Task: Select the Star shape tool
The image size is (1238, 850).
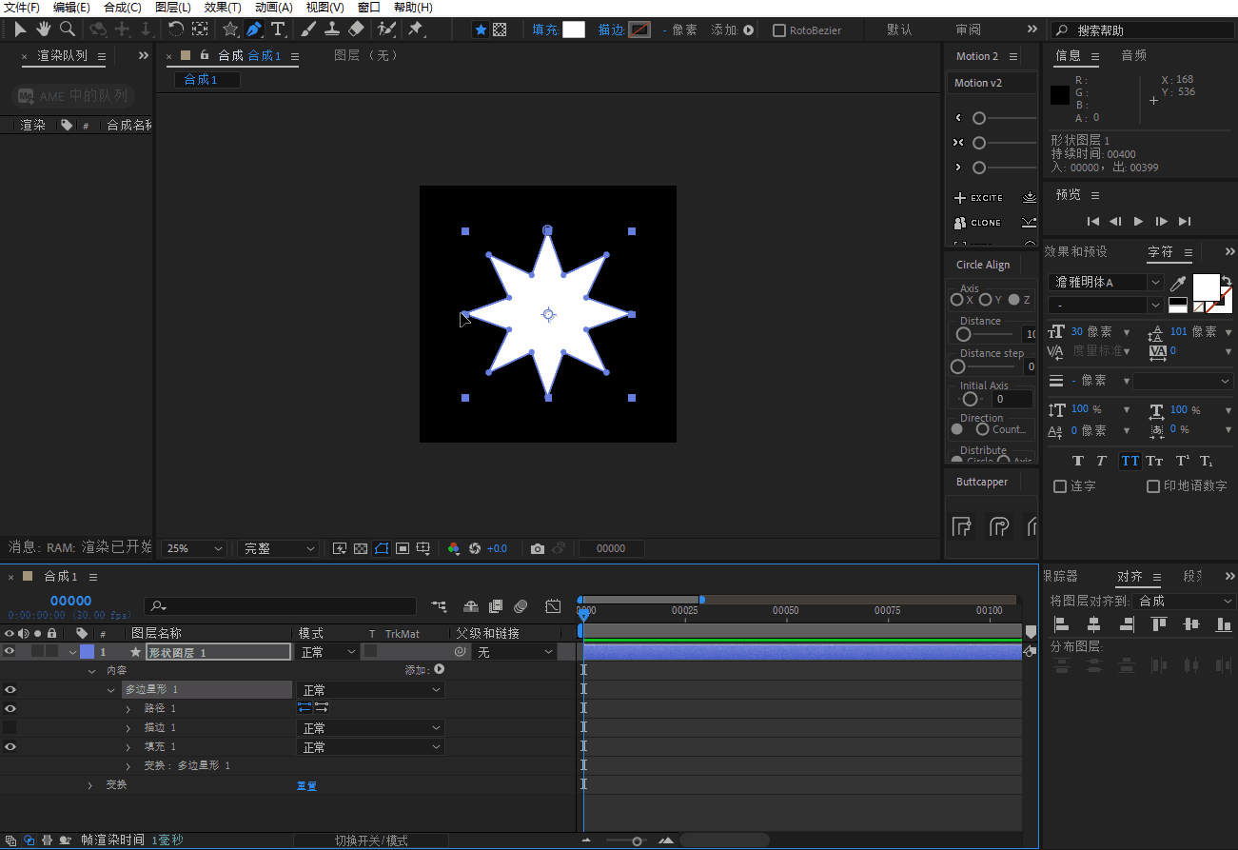Action: pos(230,30)
